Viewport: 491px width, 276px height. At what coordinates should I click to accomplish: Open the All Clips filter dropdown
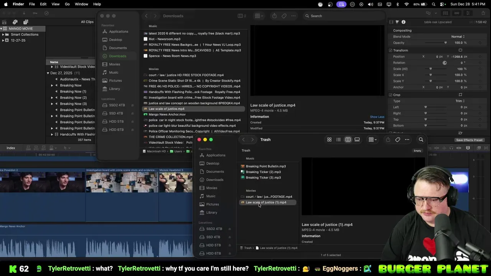click(x=87, y=22)
